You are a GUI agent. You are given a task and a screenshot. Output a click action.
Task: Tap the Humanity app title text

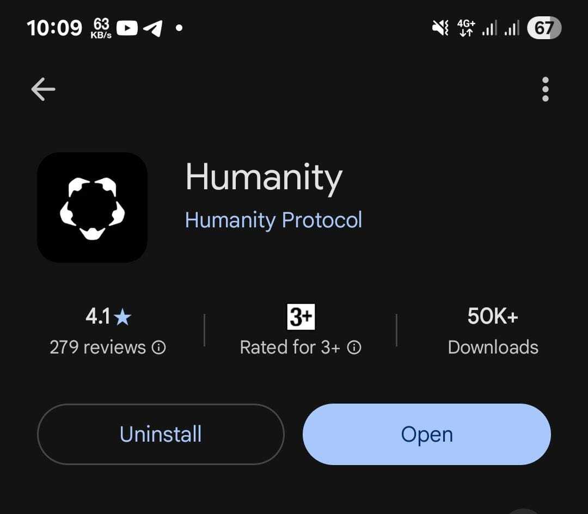[264, 178]
